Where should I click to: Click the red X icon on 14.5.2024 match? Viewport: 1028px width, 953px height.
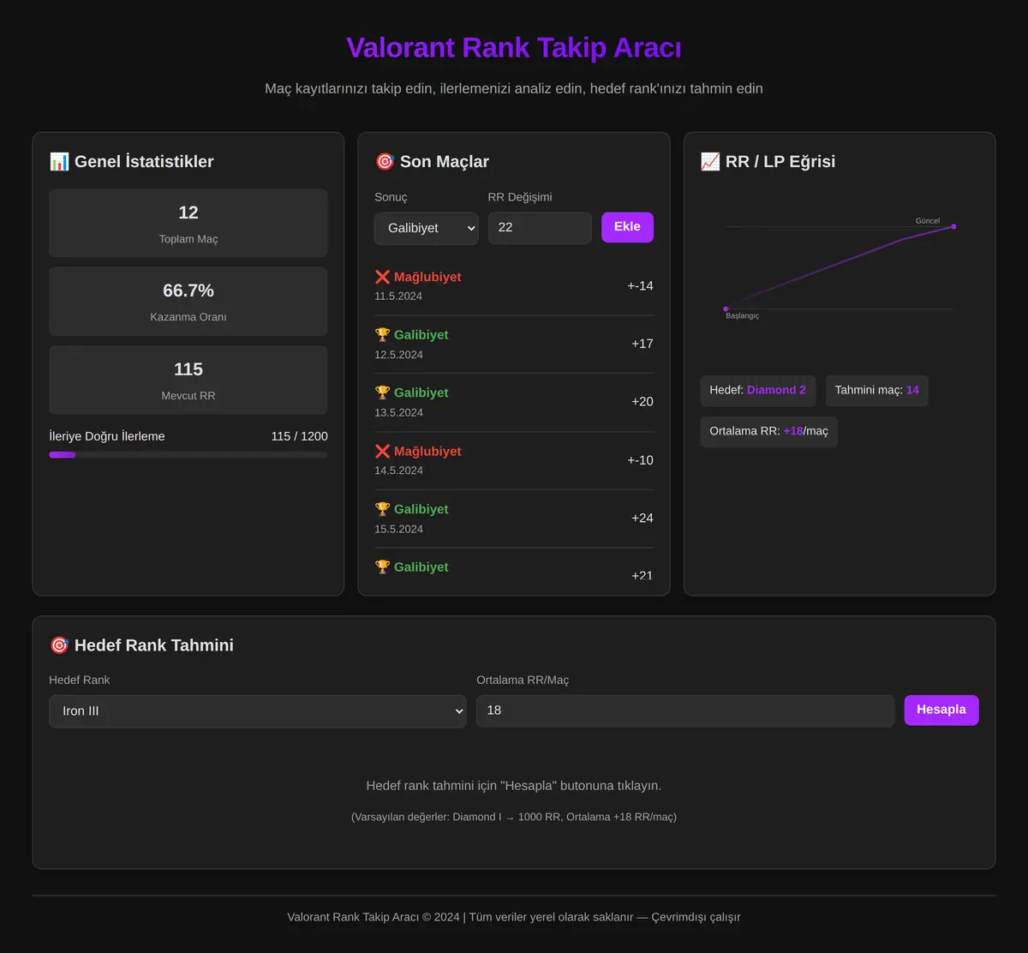click(382, 452)
